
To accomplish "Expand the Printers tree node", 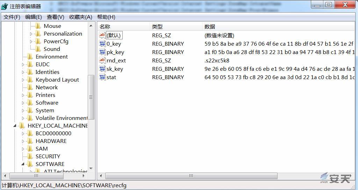I will click(23, 95).
